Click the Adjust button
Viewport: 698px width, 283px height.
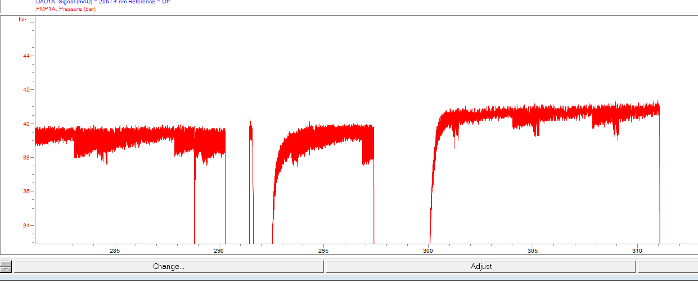[481, 266]
